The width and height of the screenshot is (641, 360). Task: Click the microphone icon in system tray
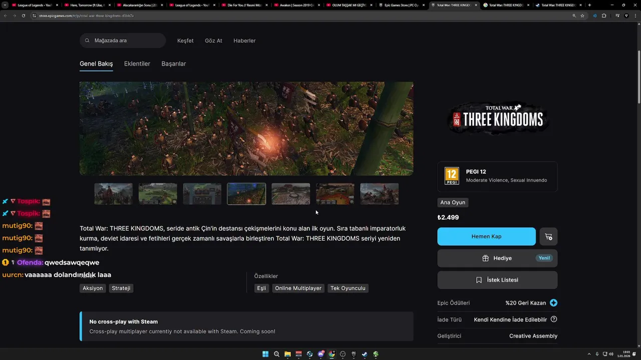tap(597, 354)
